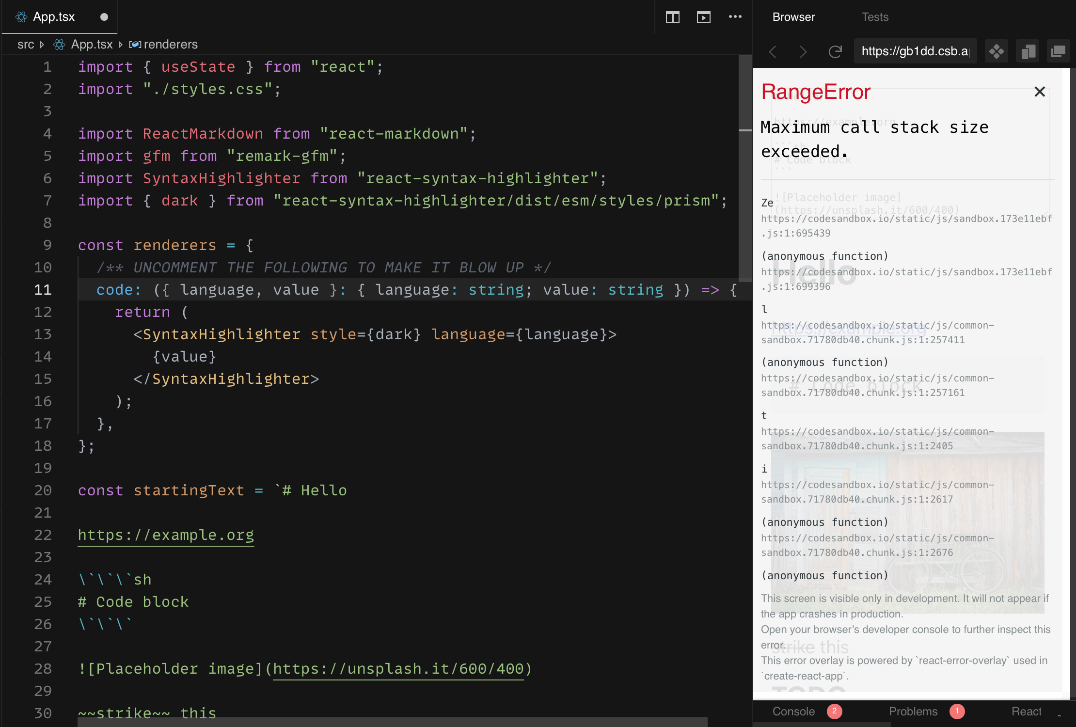The image size is (1076, 727).
Task: Click the rightmost preview layering icon
Action: (x=1058, y=51)
